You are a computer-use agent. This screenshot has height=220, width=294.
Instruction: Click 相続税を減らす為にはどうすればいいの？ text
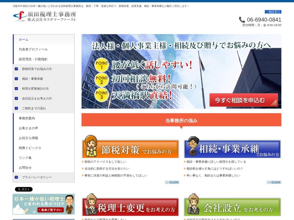point(215,168)
